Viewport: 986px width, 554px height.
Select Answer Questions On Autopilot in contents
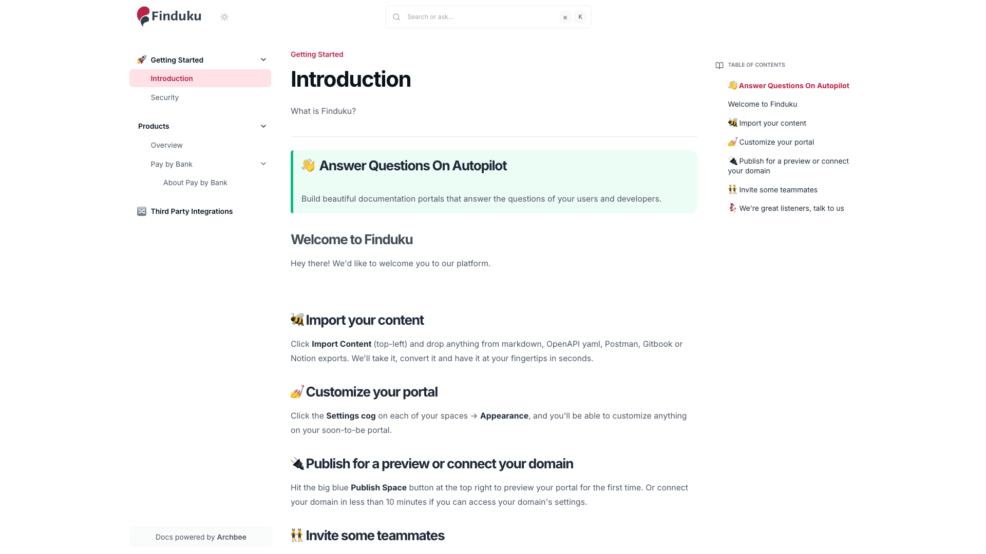point(793,85)
